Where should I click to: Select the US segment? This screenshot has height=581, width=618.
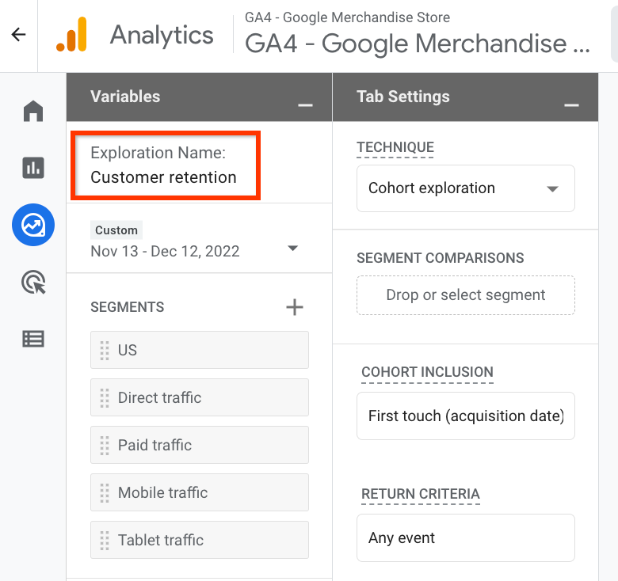(200, 350)
